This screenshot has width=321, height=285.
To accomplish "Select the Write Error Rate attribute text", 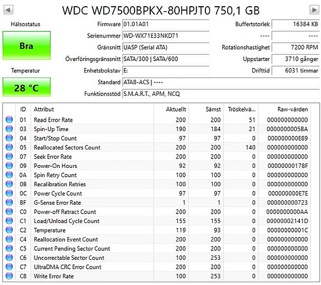I will point(54,277).
